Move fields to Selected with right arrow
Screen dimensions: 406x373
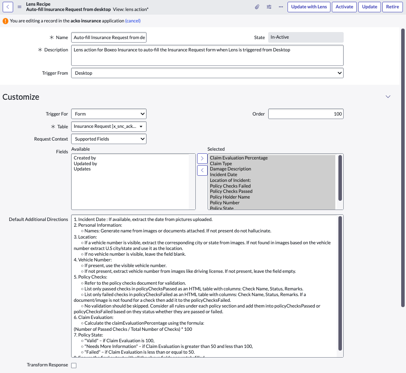coord(202,158)
